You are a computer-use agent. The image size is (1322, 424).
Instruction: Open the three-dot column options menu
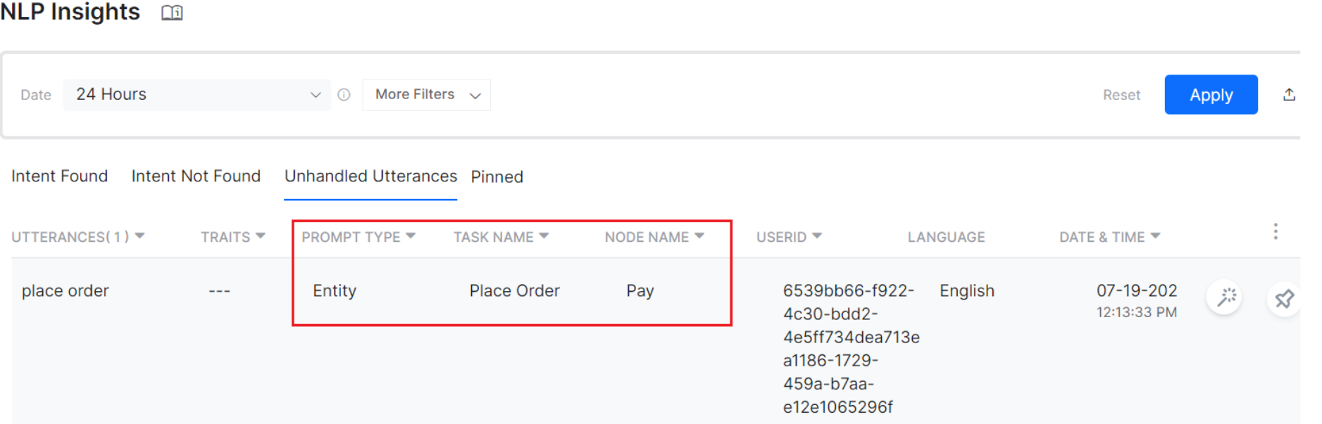1276,232
